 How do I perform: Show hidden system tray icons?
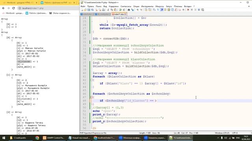coord(218,138)
